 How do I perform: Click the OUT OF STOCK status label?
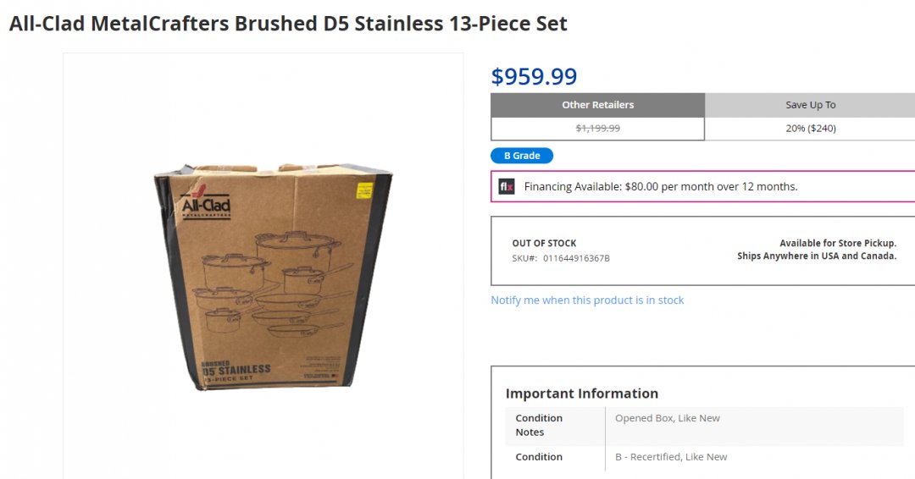[544, 244]
